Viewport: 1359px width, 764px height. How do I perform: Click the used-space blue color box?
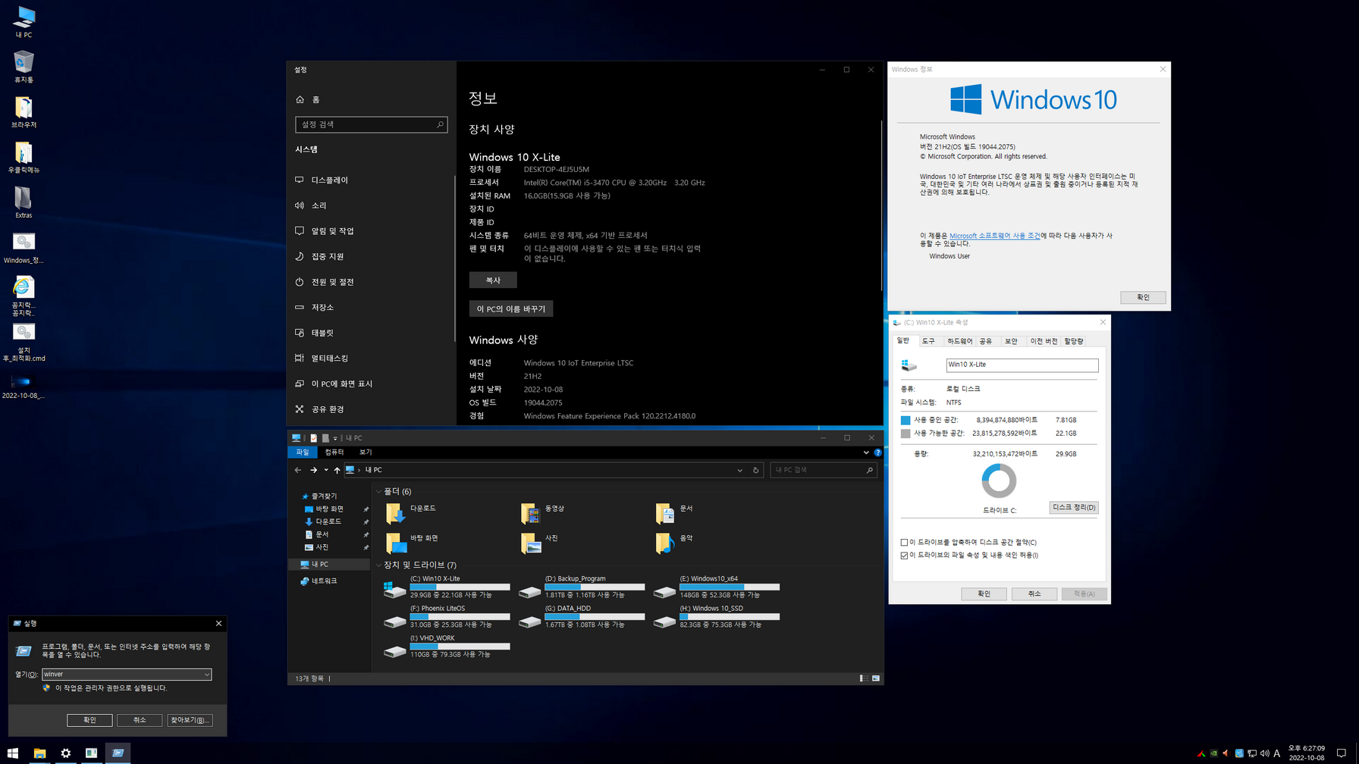tap(905, 420)
